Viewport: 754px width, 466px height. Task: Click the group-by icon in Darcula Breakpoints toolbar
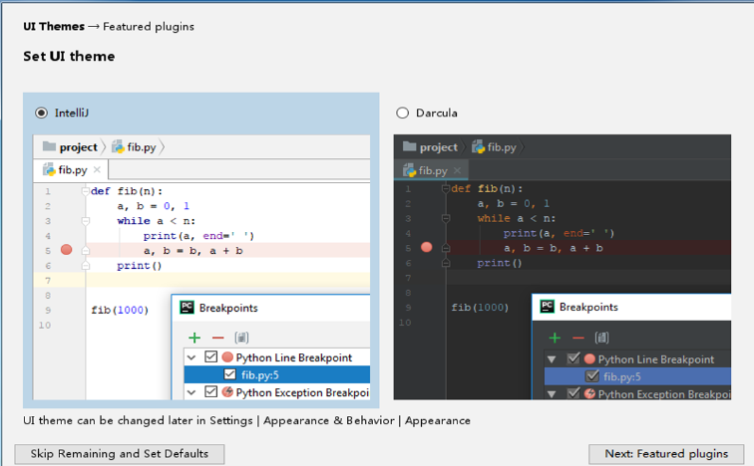pos(601,338)
